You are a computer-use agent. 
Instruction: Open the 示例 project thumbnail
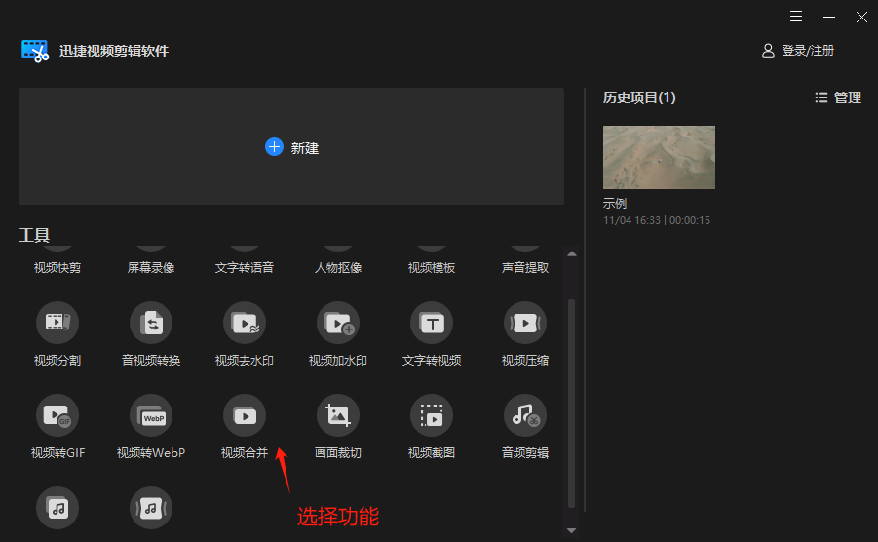tap(659, 157)
